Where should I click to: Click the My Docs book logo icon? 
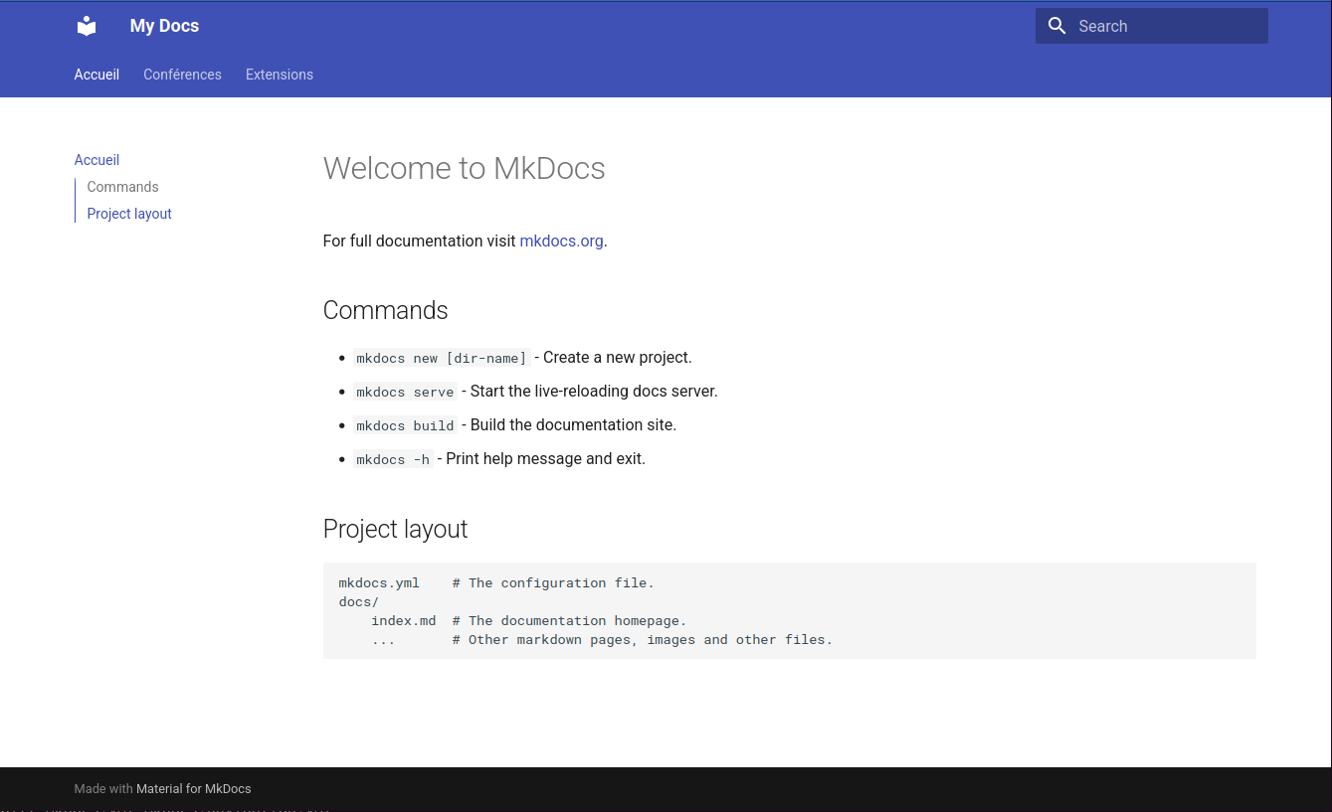coord(87,26)
